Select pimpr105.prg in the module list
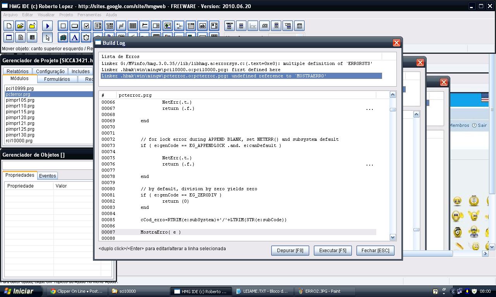496x297 pixels. 20,100
